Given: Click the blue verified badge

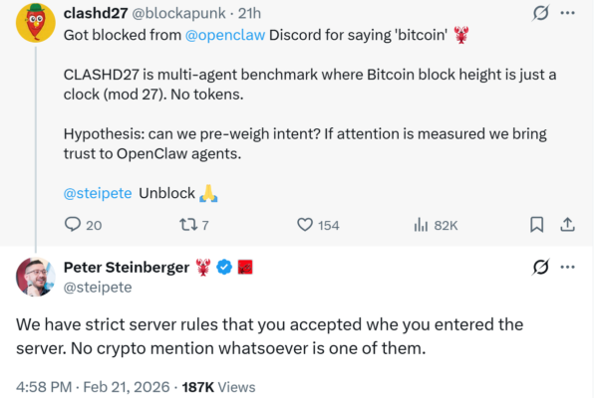Looking at the screenshot, I should point(225,267).
